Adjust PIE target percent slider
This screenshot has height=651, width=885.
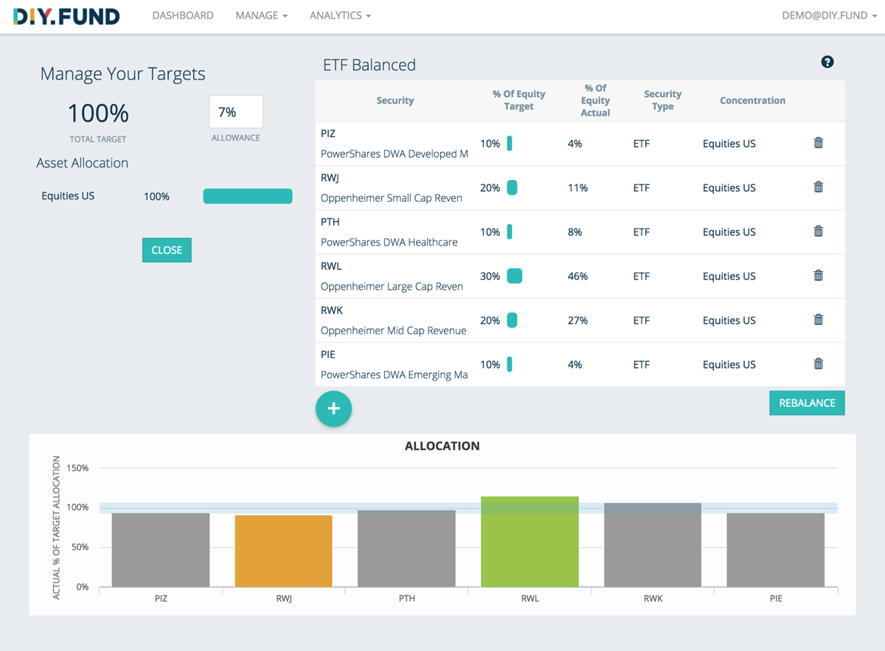pos(510,365)
